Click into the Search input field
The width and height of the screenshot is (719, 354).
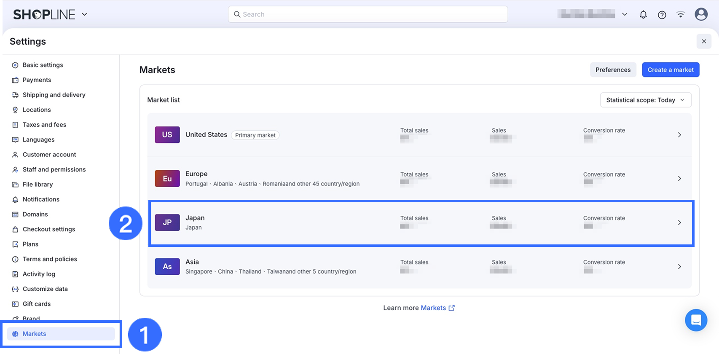click(x=368, y=14)
